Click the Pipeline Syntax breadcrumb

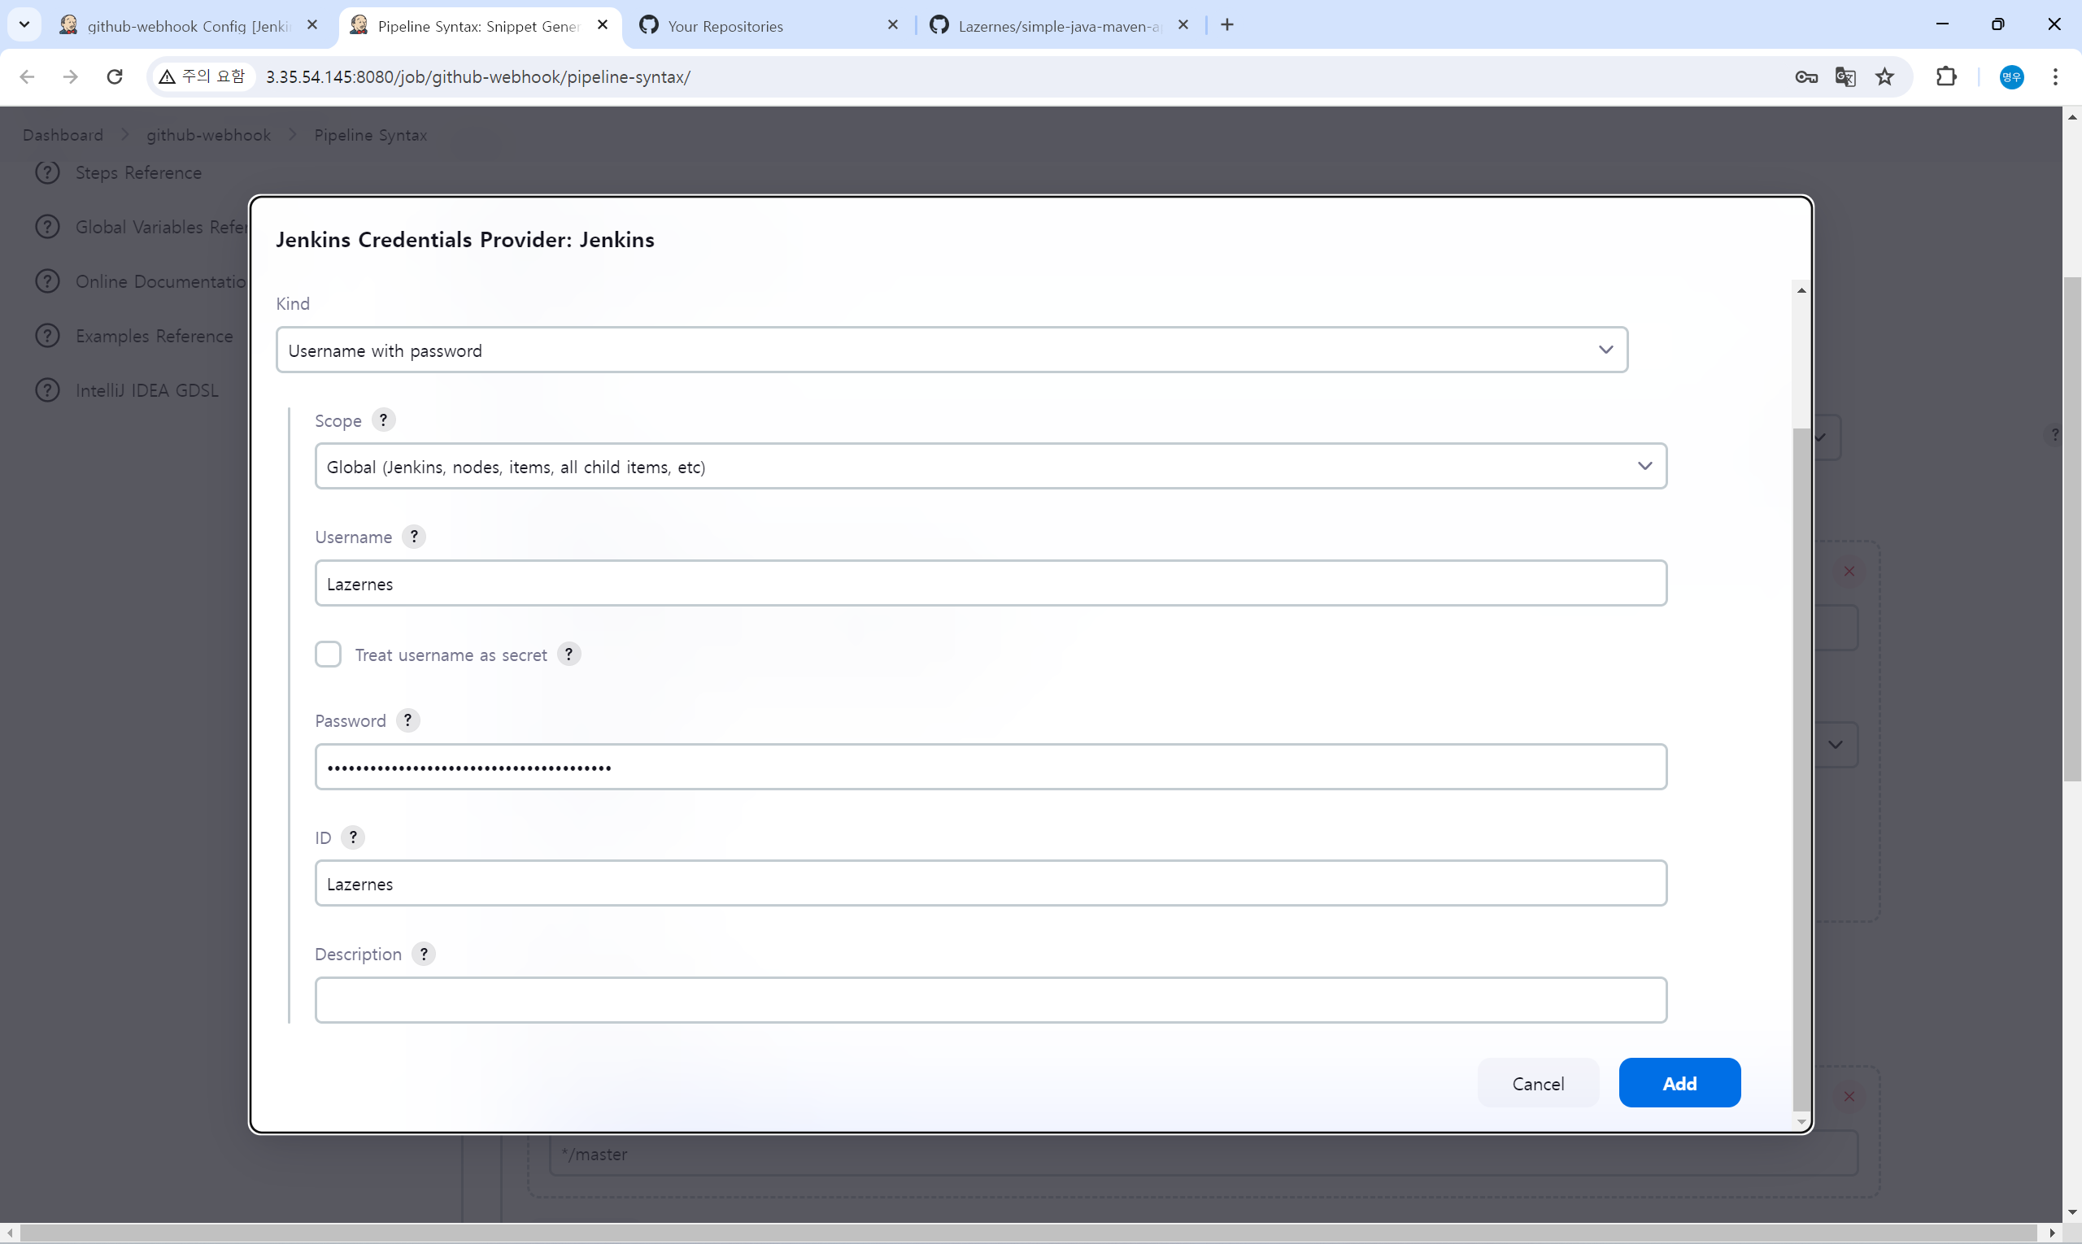pyautogui.click(x=371, y=135)
